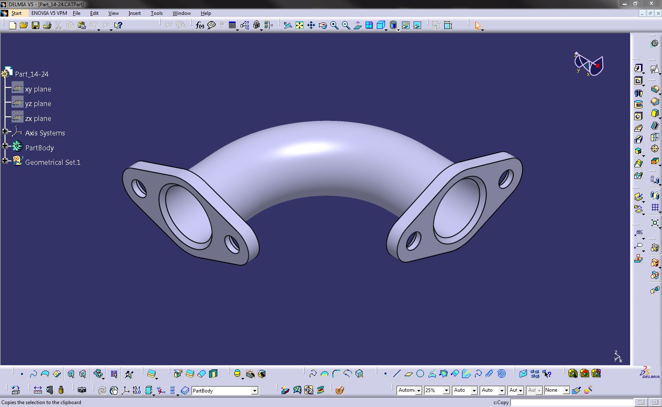This screenshot has height=407, width=662.
Task: Open the None dropdown in graphic properties
Action: coord(566,390)
